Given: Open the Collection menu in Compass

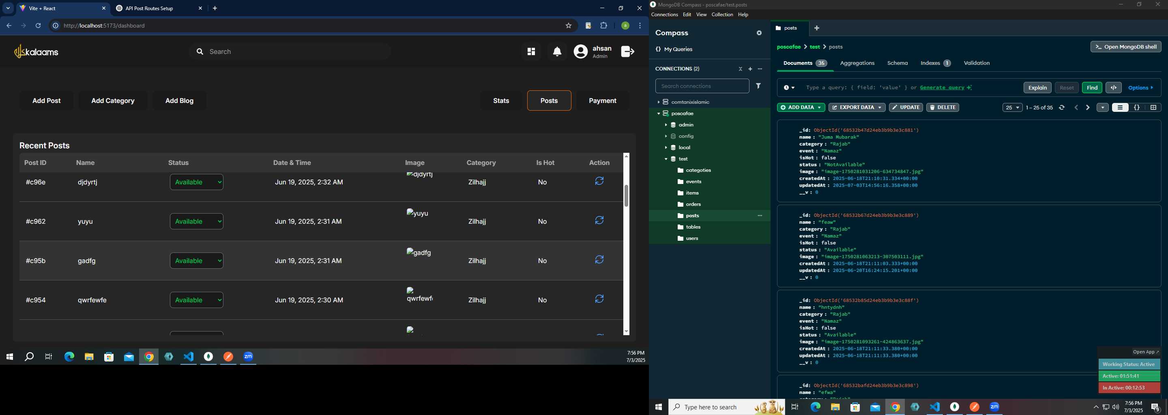Looking at the screenshot, I should [x=722, y=15].
